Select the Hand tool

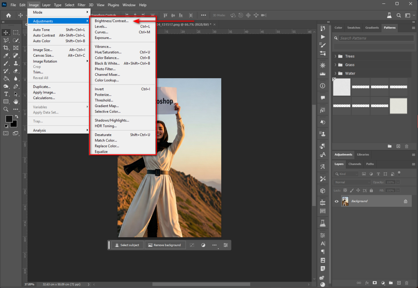[x=16, y=102]
